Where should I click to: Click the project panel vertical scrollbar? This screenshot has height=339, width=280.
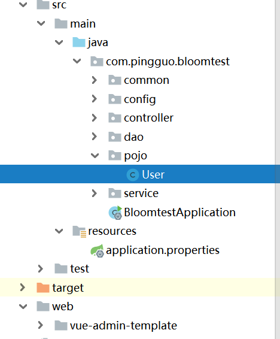coord(278,169)
